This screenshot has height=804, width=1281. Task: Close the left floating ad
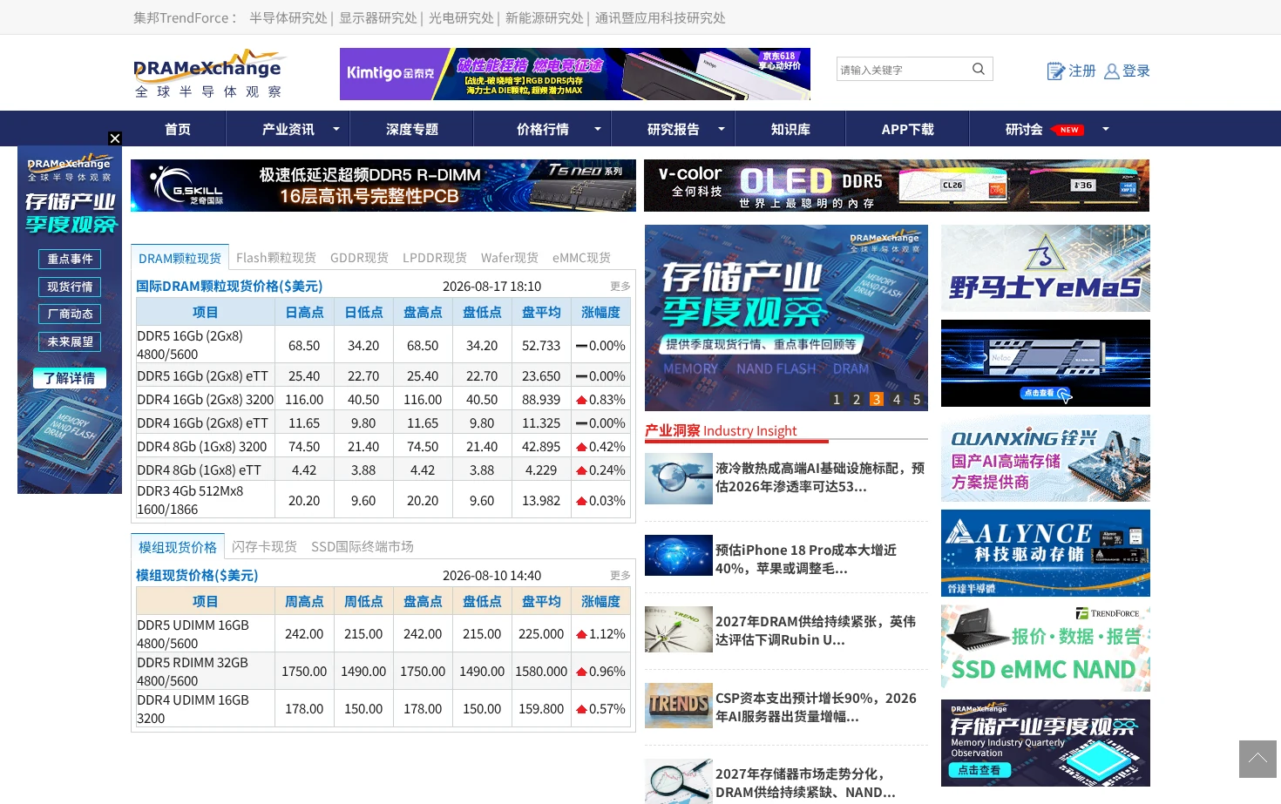point(114,139)
